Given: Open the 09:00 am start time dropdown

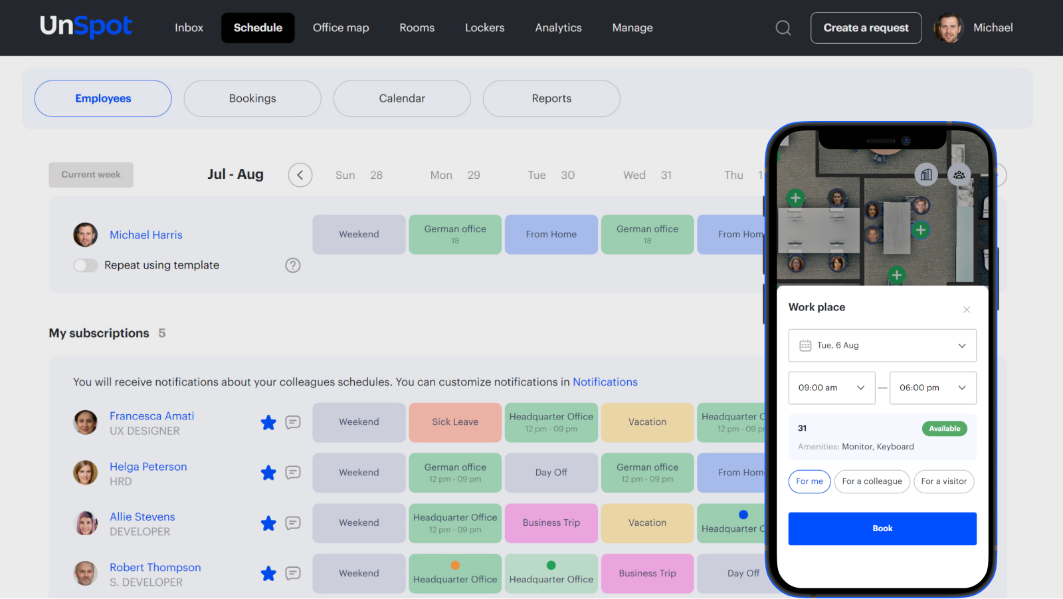Looking at the screenshot, I should click(832, 388).
